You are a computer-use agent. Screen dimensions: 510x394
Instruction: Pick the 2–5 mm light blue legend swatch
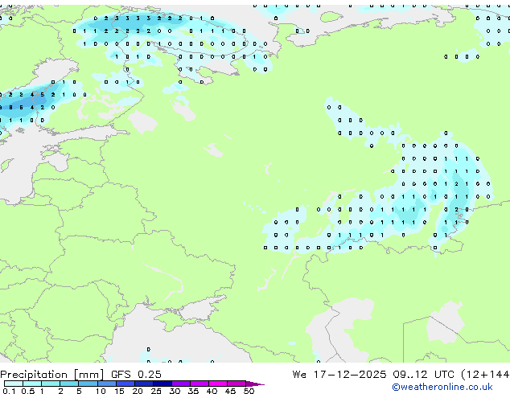point(69,384)
